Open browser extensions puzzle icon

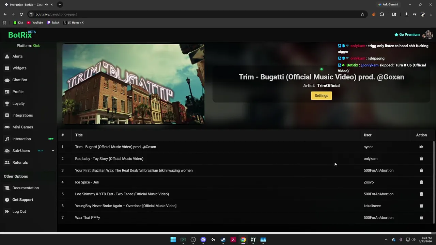[x=382, y=14]
